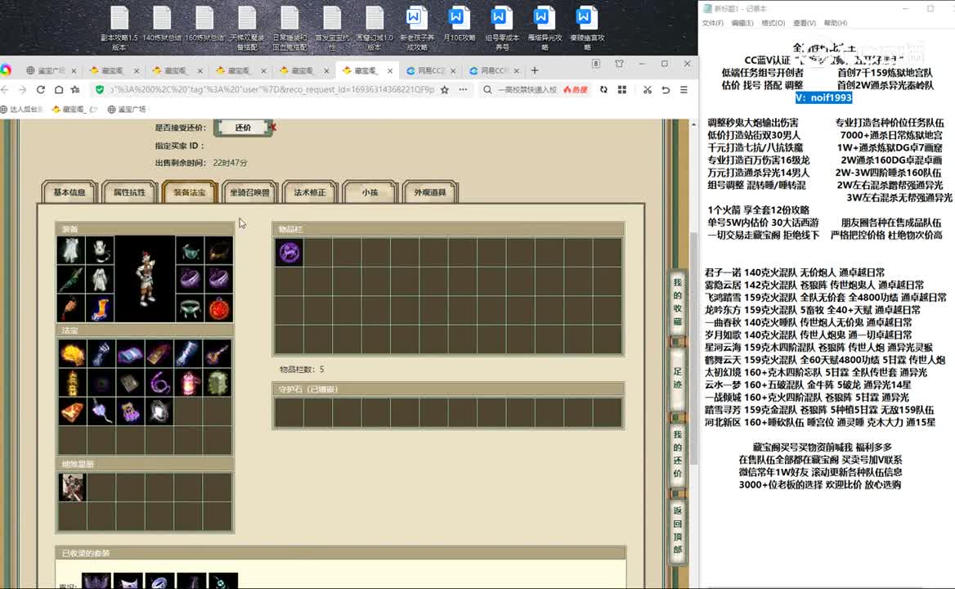The height and width of the screenshot is (589, 955).
Task: Select the 秦陵幽宫攻略 desktop document
Action: tap(586, 28)
